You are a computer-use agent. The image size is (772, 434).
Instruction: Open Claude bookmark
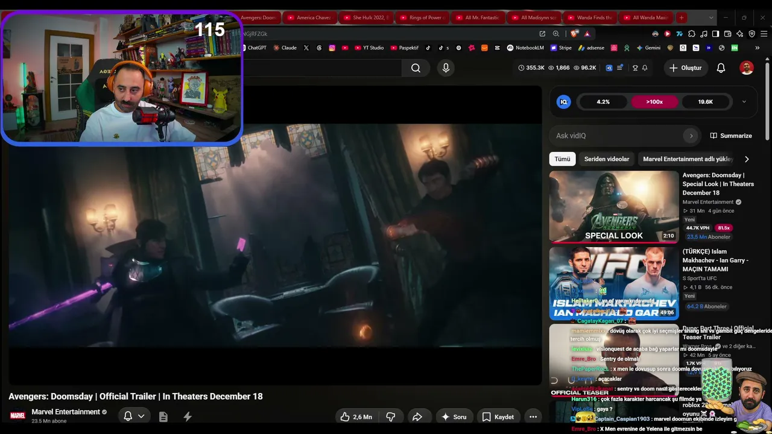point(285,48)
